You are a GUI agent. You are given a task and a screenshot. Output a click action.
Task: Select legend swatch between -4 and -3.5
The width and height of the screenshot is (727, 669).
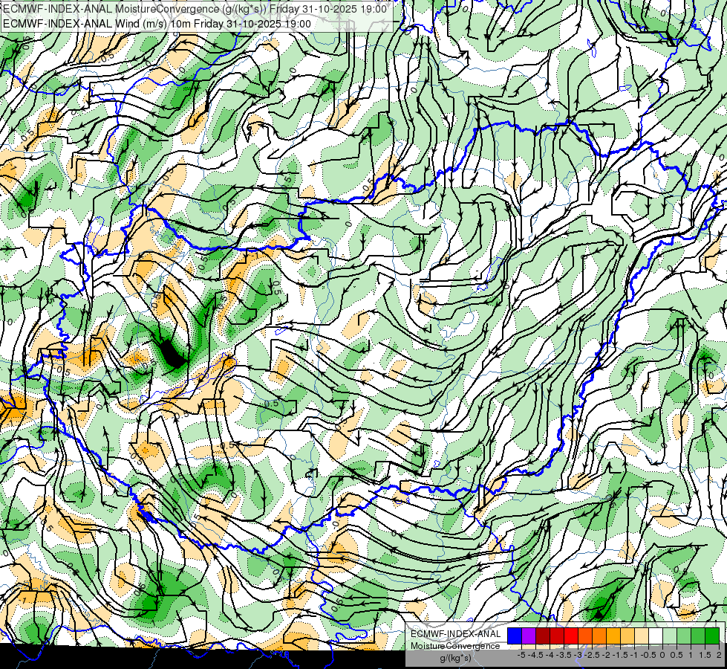[557, 636]
